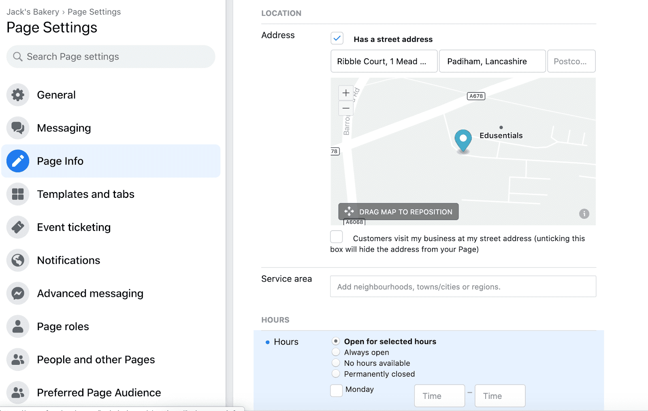Zoom in on the map with plus button
The image size is (648, 411).
tap(346, 93)
